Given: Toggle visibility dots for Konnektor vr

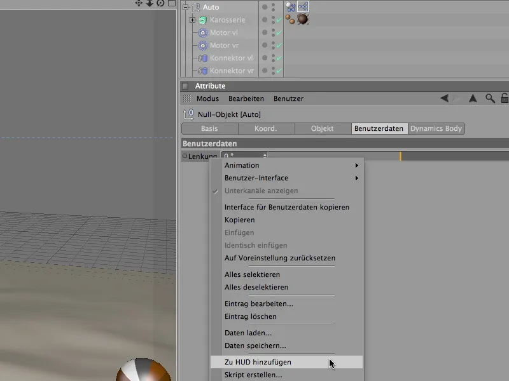Looking at the screenshot, I should [273, 70].
